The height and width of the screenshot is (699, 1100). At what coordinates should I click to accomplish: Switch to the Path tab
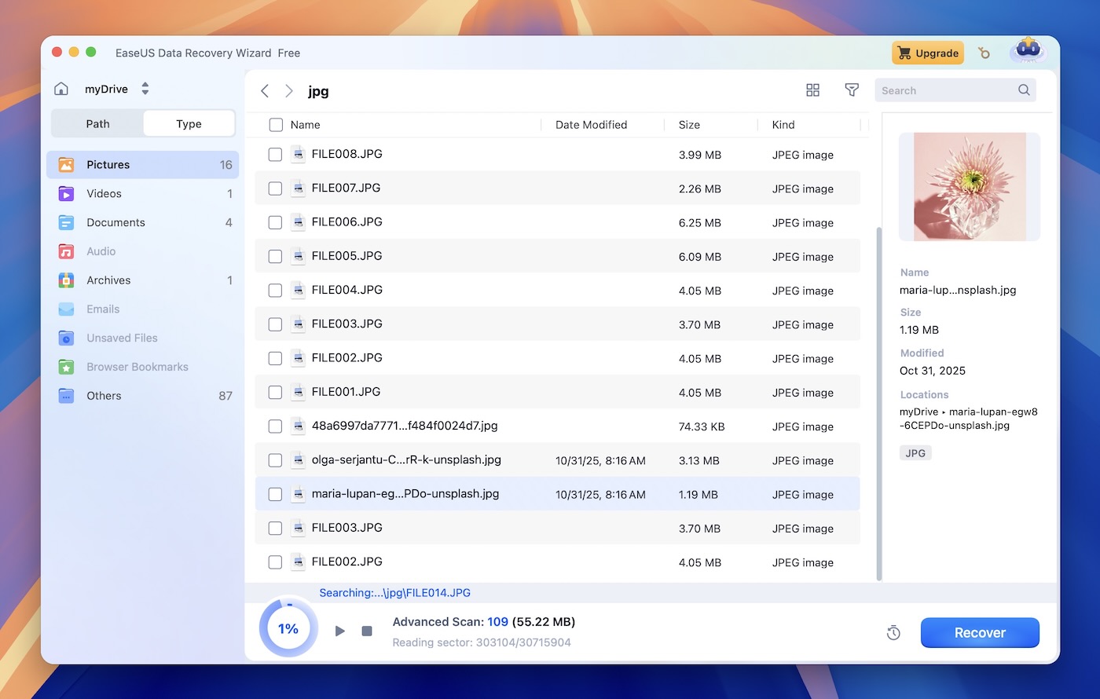tap(97, 123)
